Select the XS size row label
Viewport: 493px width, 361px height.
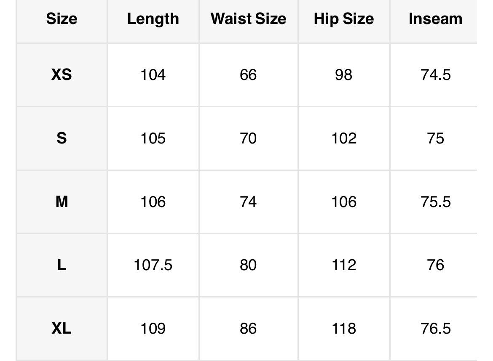tap(62, 75)
